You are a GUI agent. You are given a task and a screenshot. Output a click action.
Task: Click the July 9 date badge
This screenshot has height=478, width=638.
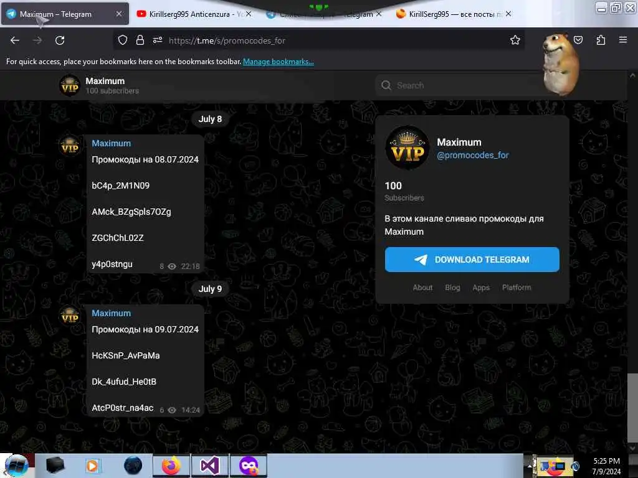[x=210, y=289]
